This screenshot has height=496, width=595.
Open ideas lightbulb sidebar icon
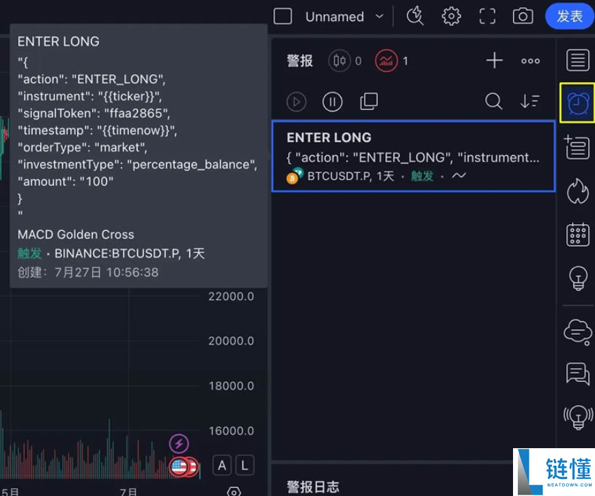click(x=578, y=278)
